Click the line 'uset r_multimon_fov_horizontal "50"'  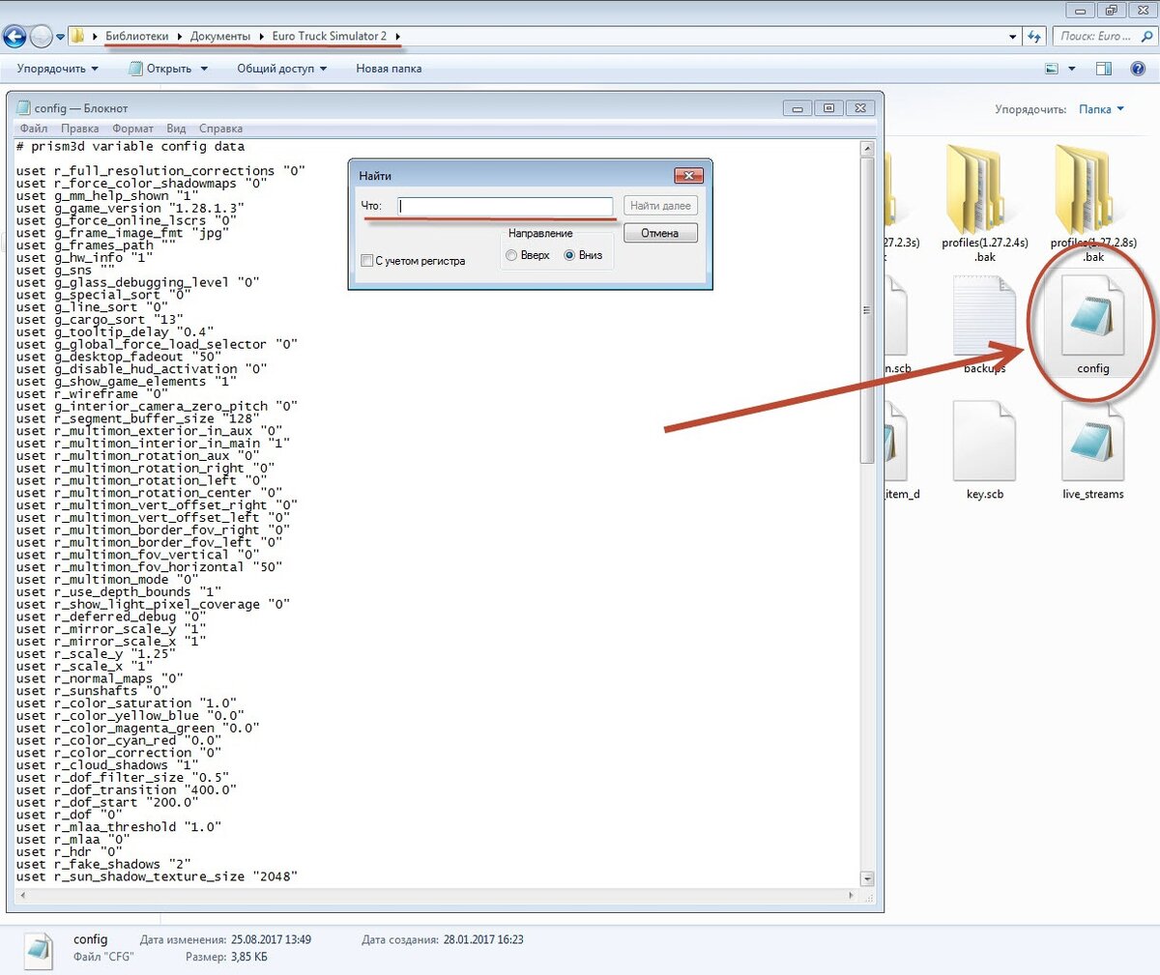click(x=149, y=567)
